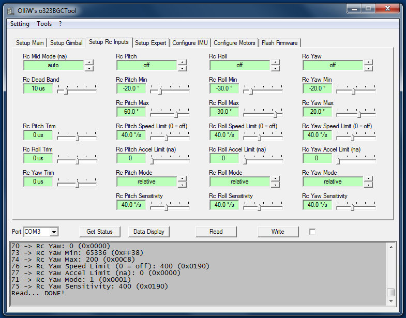Click the log output scrollbar down arrow
406x318 pixels.
pos(391,300)
